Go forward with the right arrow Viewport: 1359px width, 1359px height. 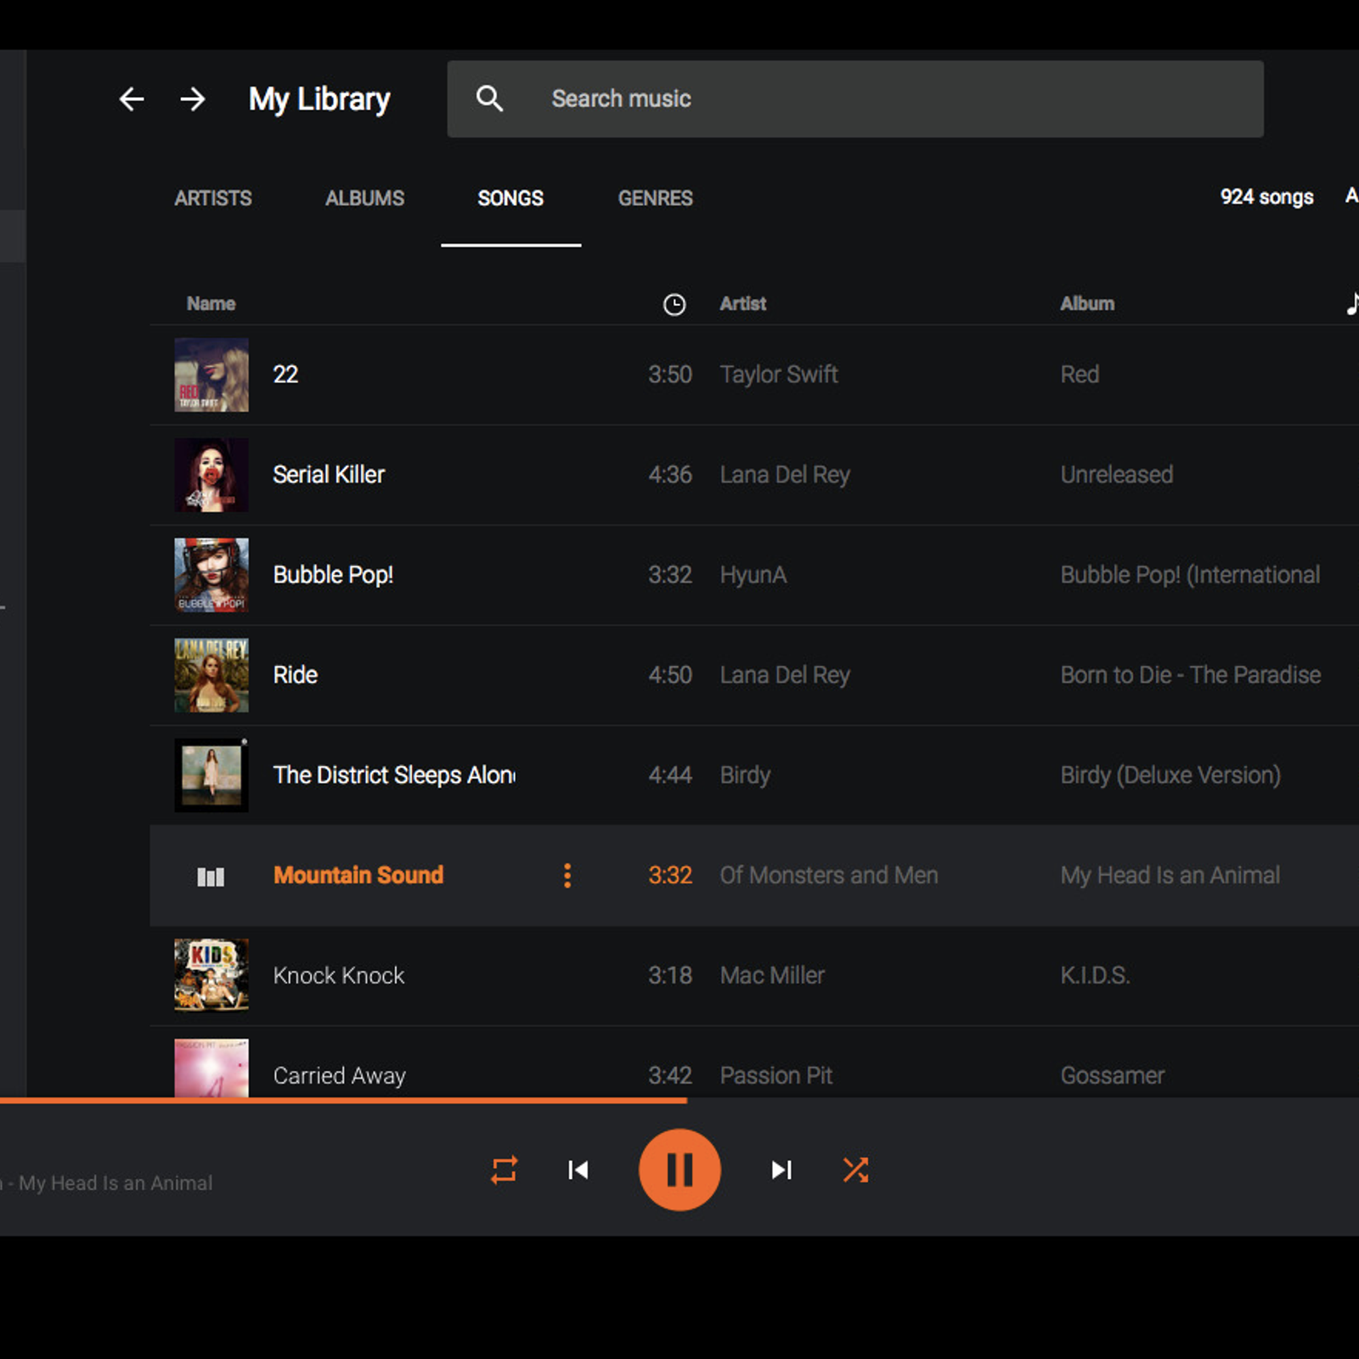point(193,99)
